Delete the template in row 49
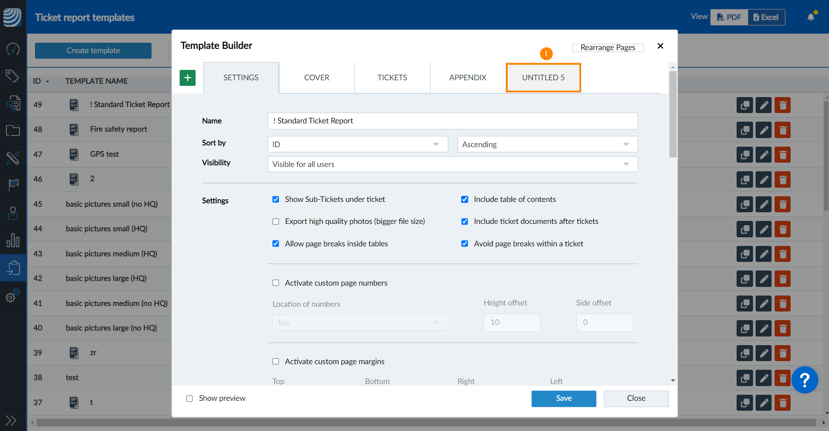829x431 pixels. 782,105
